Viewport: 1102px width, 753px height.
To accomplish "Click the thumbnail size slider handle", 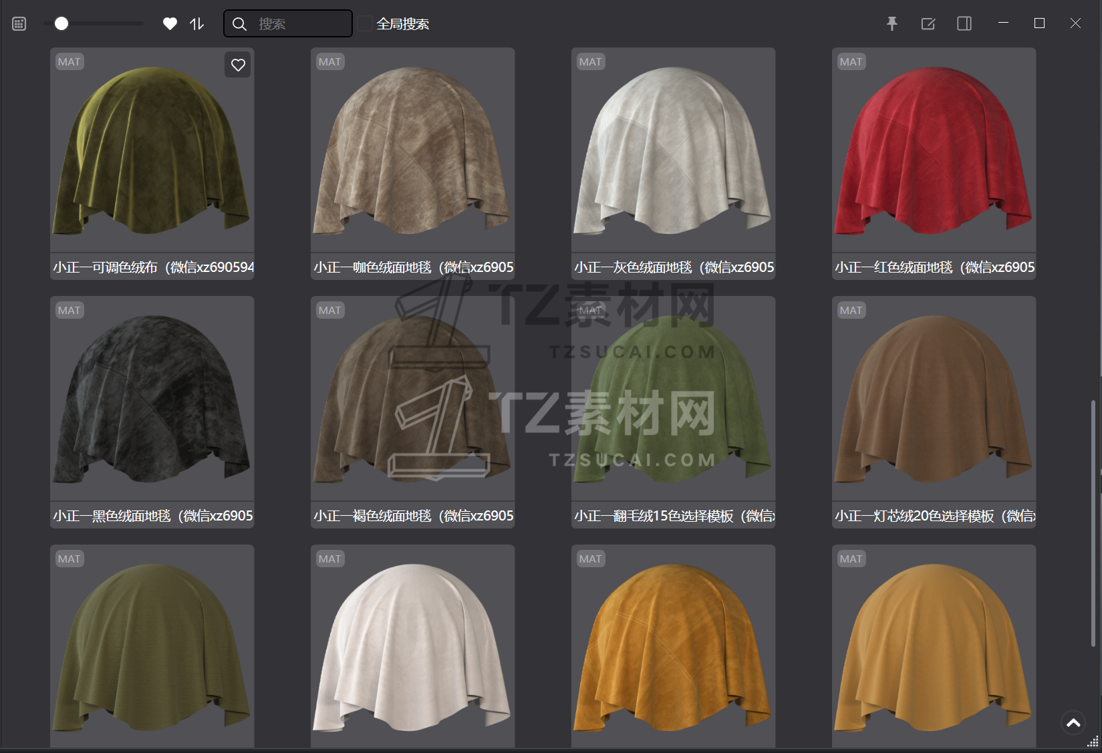I will pyautogui.click(x=61, y=24).
